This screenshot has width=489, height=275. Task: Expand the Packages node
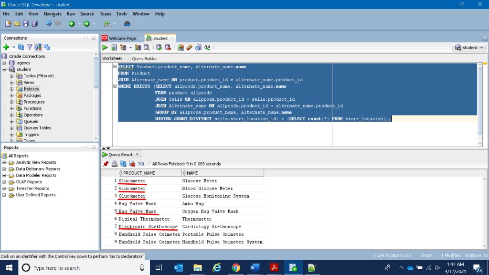pos(11,95)
